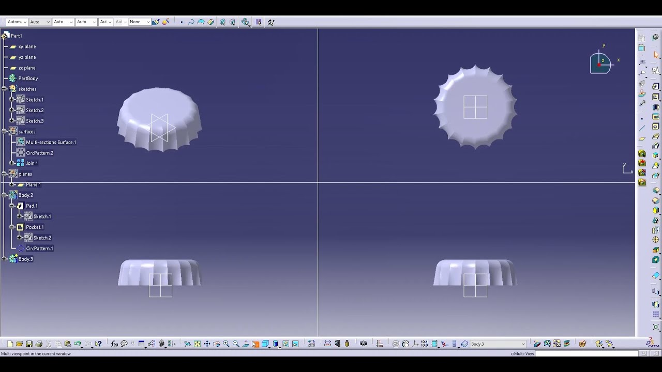This screenshot has height=372, width=662.
Task: Open the Body.3 current body dropdown
Action: tap(523, 344)
